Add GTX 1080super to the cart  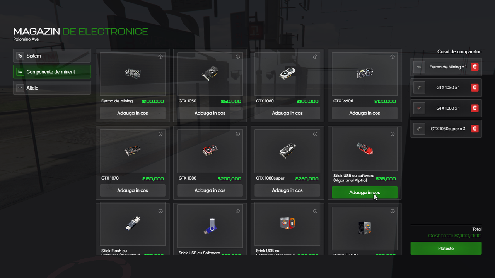coord(287,190)
